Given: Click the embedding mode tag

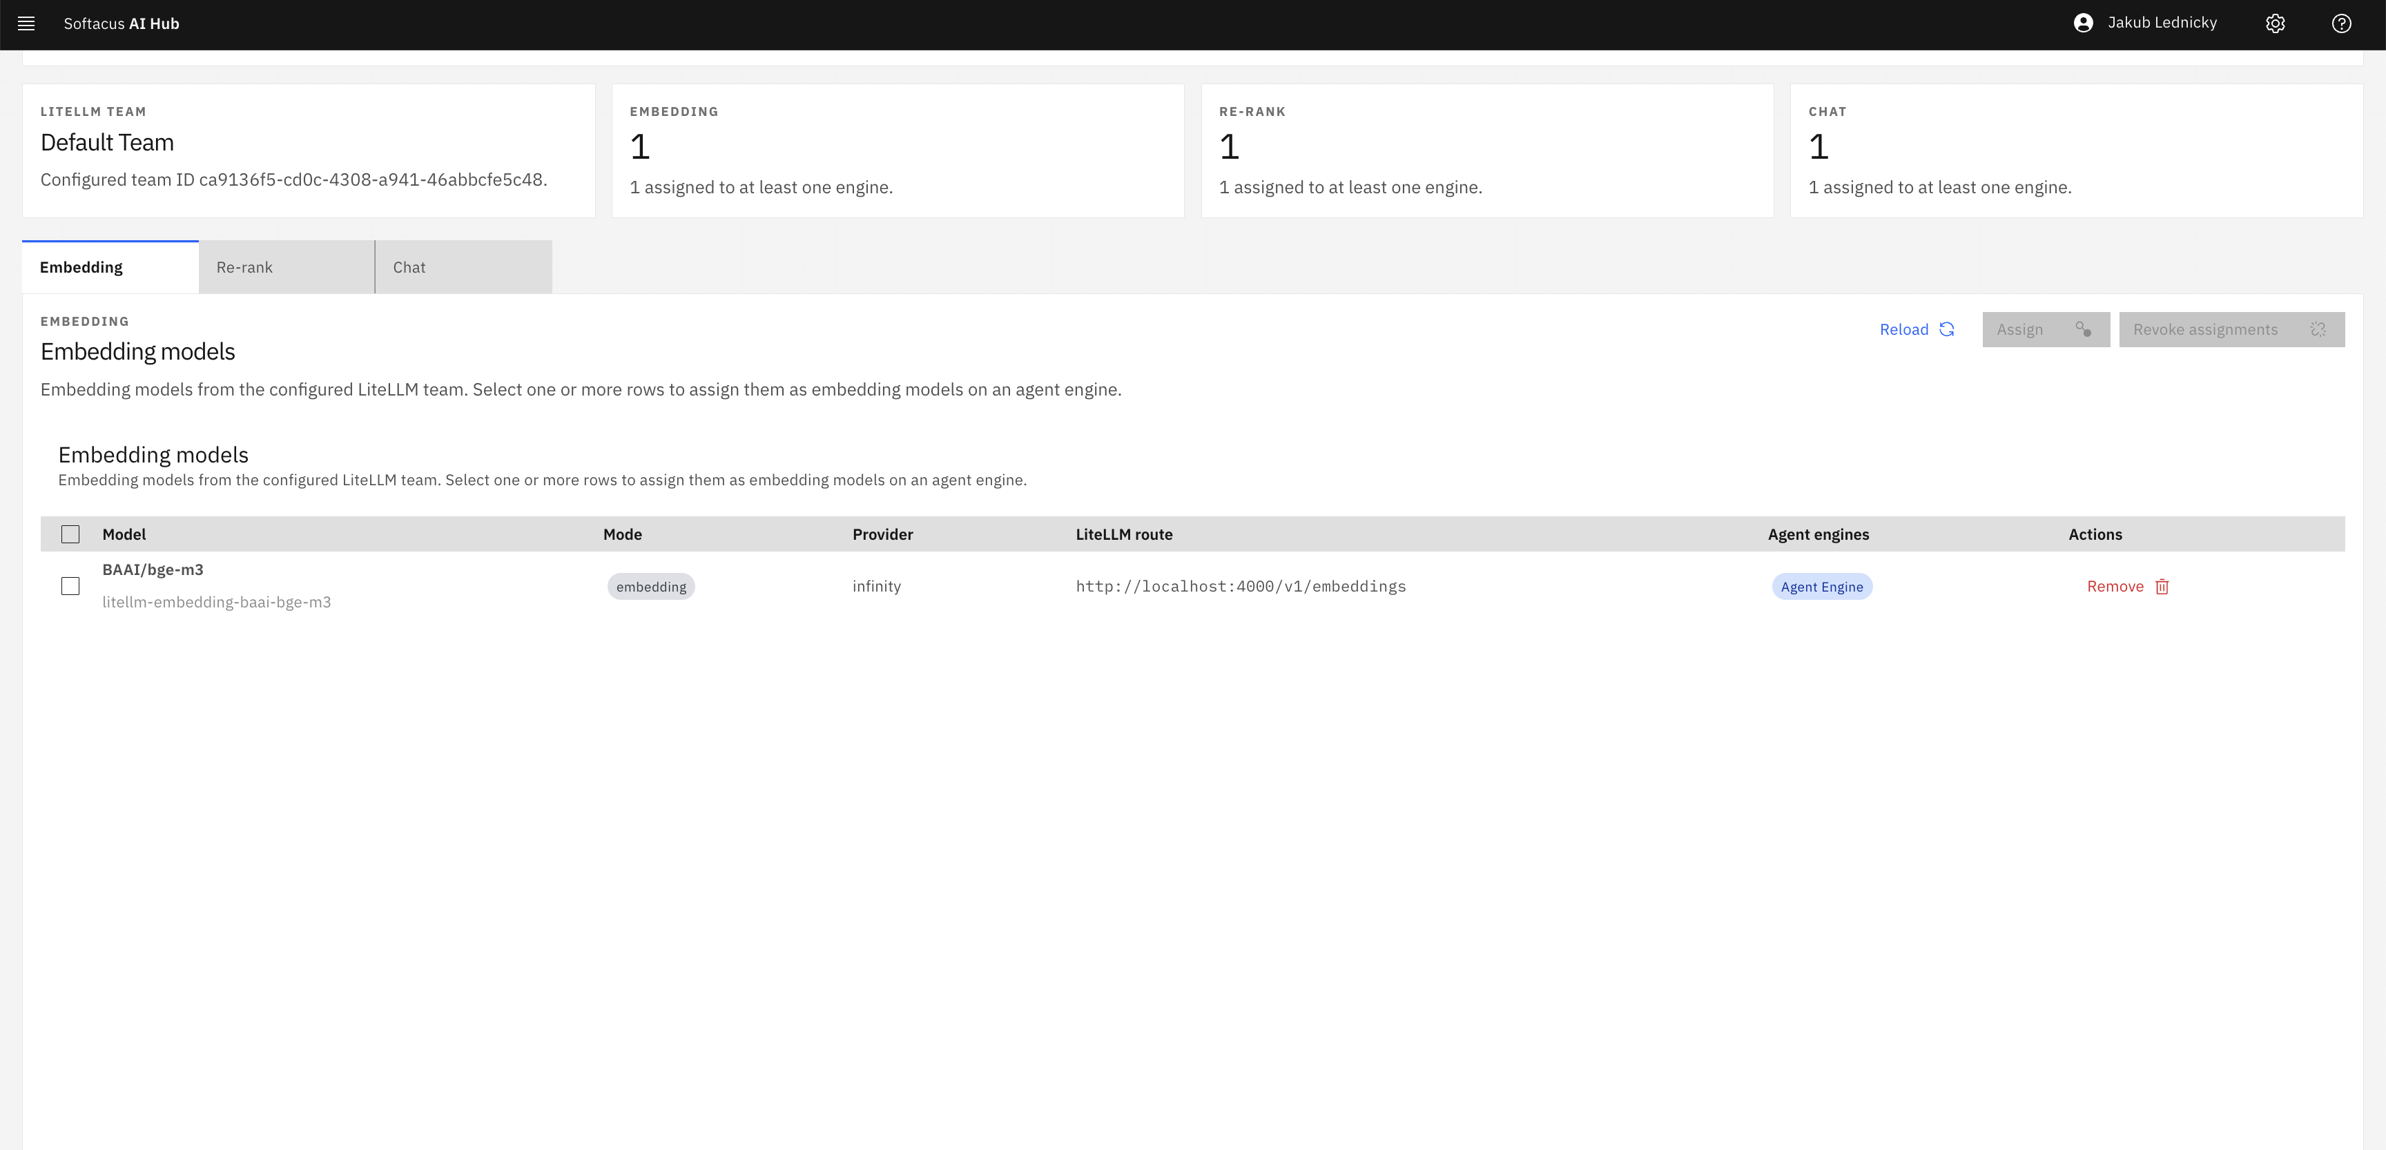Looking at the screenshot, I should pyautogui.click(x=651, y=587).
